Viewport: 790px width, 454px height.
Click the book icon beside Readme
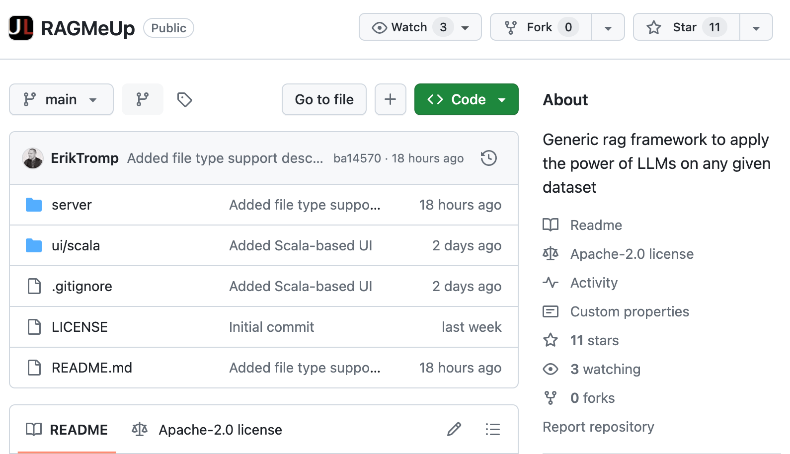(x=551, y=225)
